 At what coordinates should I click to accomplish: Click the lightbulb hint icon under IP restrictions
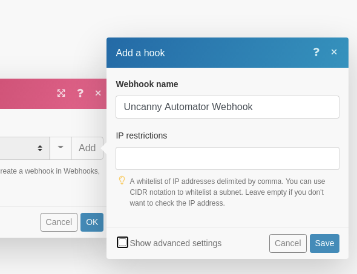[x=122, y=180]
